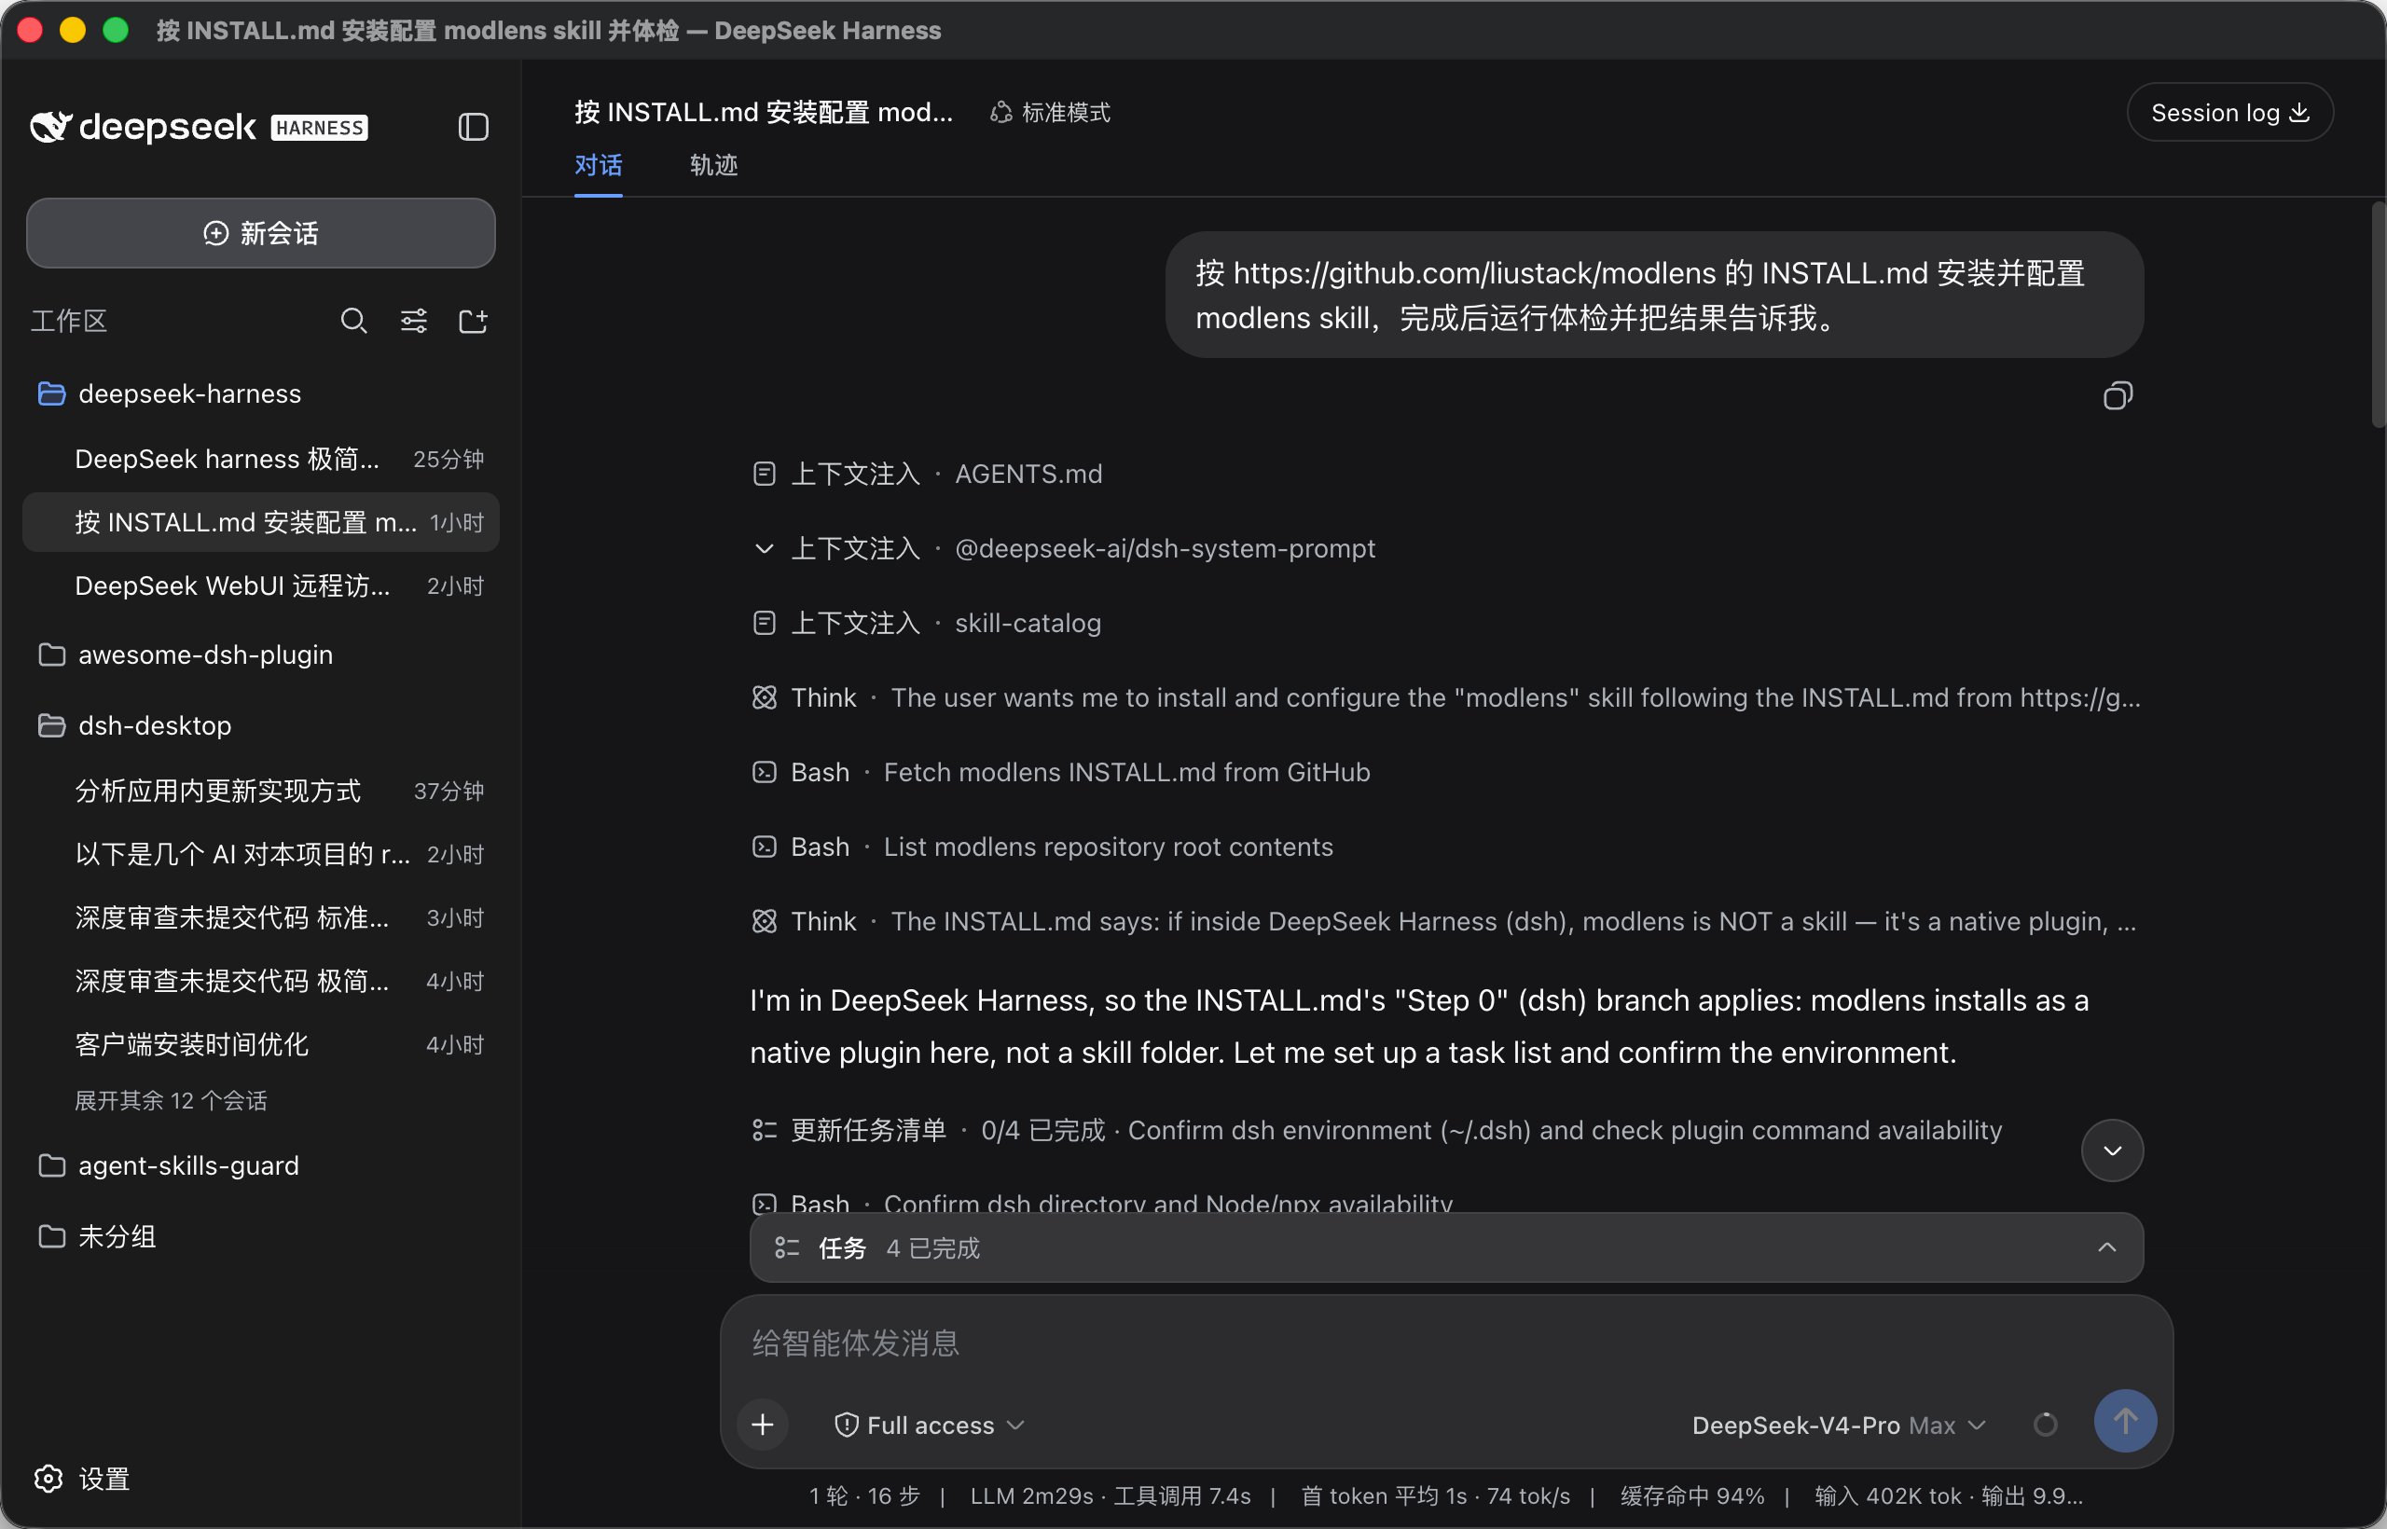
Task: Click the 工作区 section label
Action: 68,321
